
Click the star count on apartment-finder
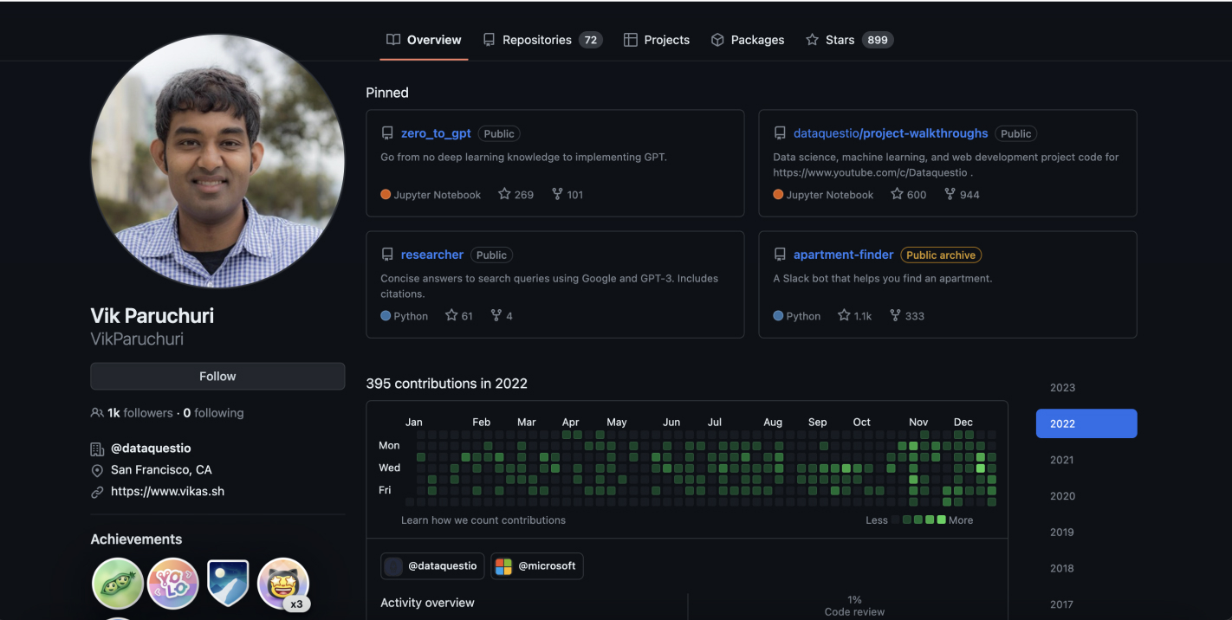click(x=854, y=316)
